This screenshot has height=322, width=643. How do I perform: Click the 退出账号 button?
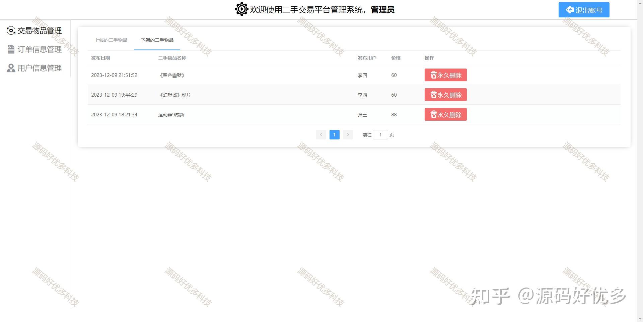(584, 10)
